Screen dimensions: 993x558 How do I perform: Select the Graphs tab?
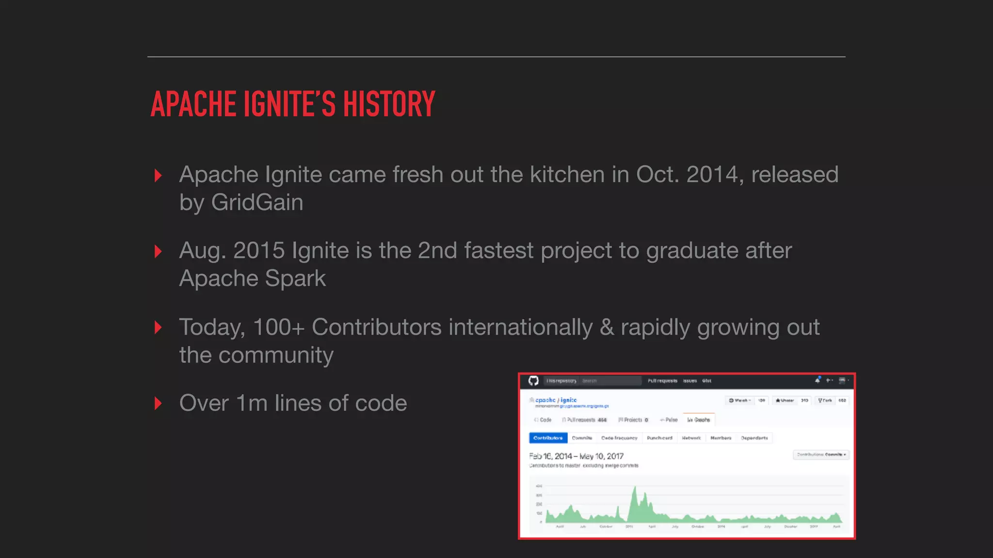point(699,420)
